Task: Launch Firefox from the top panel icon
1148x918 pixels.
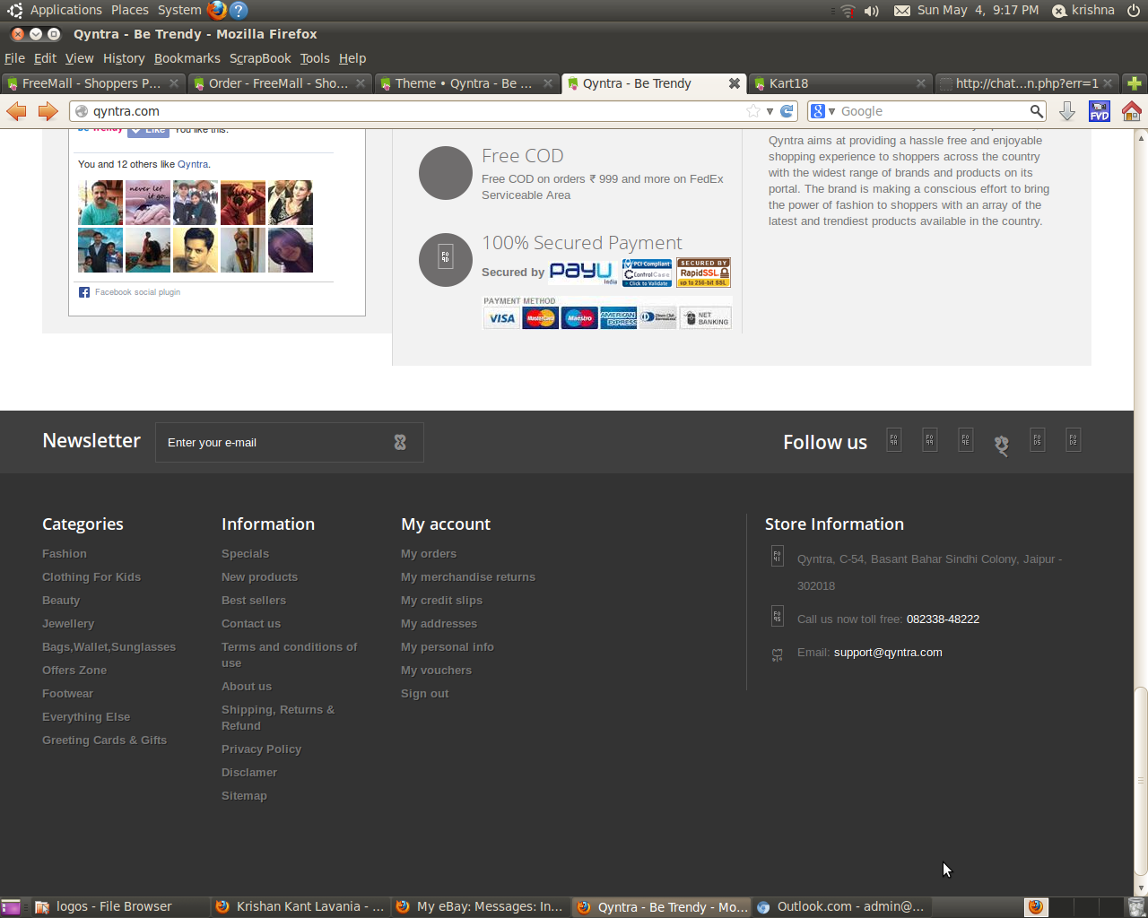Action: (217, 10)
